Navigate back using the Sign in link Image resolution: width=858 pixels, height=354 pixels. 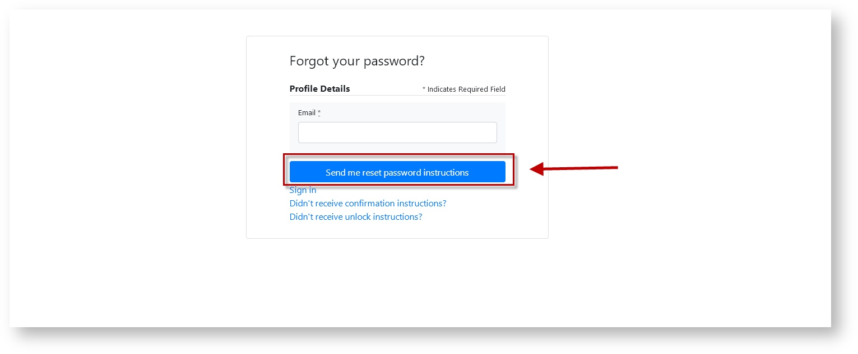303,190
